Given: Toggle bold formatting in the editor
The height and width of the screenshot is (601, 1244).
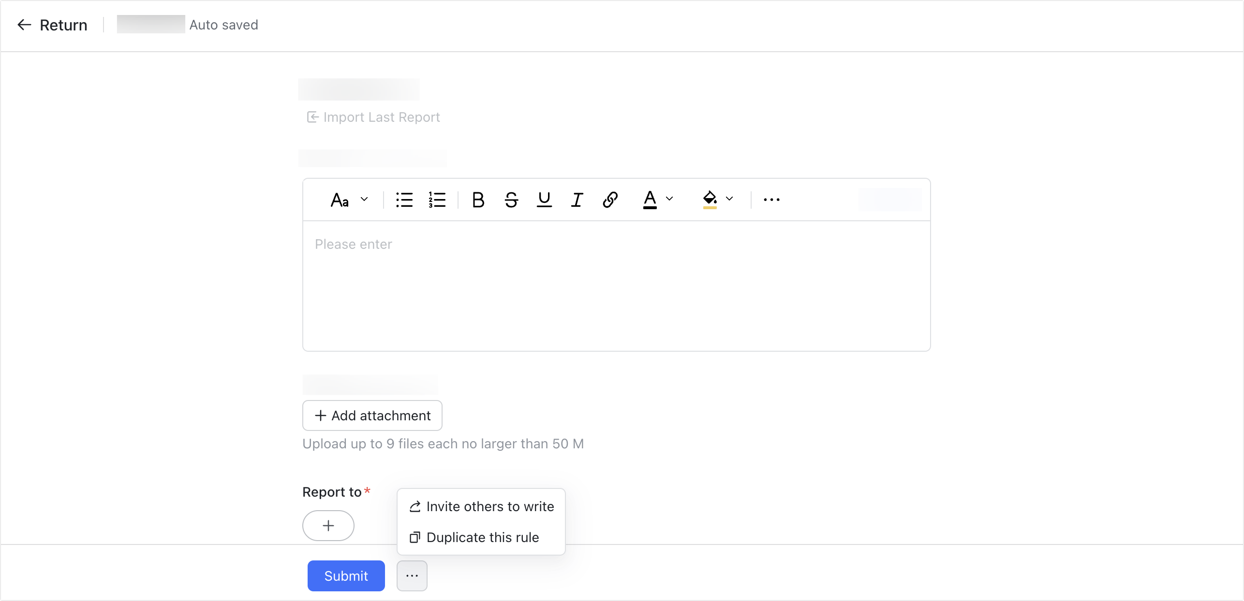Looking at the screenshot, I should click(x=478, y=199).
